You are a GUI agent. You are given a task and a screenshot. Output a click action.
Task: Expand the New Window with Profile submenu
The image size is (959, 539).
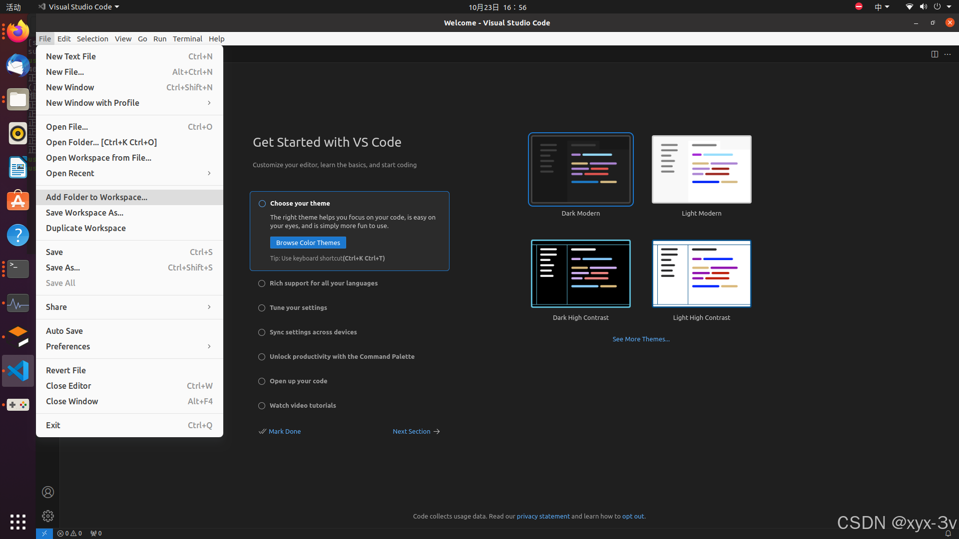pos(129,103)
